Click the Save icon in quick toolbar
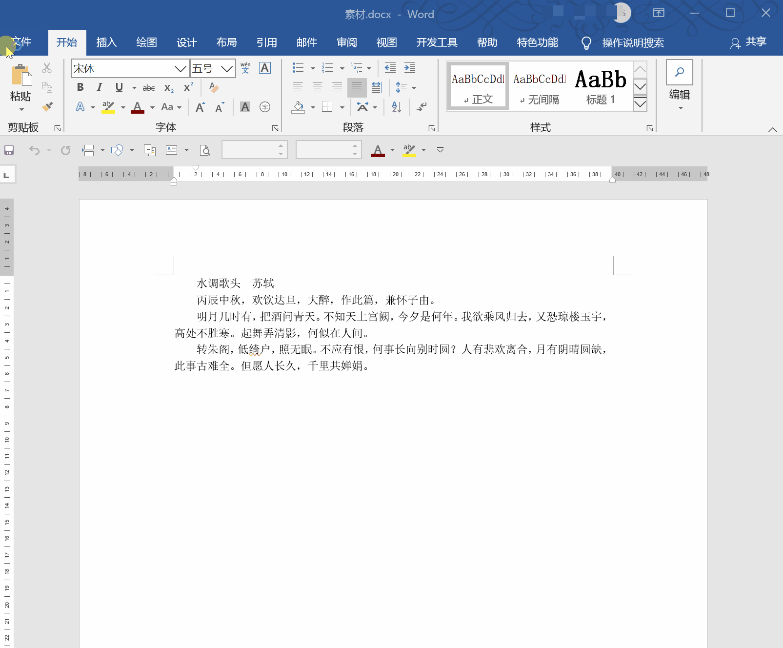 [9, 150]
